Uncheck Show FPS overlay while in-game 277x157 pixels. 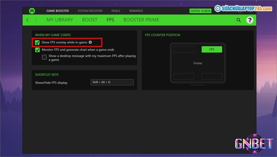(x=37, y=43)
